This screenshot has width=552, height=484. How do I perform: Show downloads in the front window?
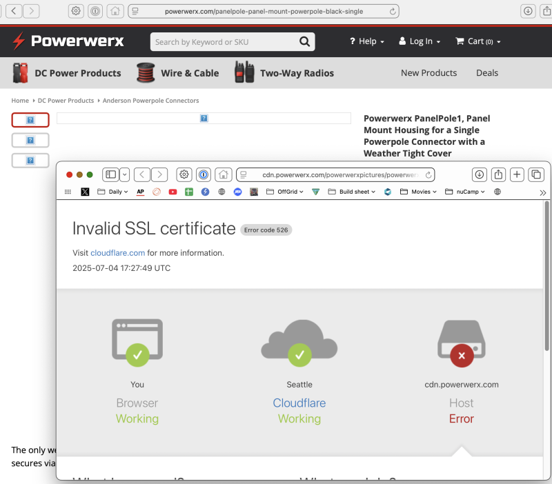point(480,174)
